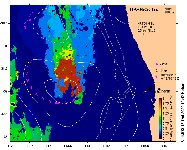Image resolution: width=187 pixels, height=150 pixels.
Task: Click the color bar's green middle
Action: pyautogui.click(x=160, y=119)
